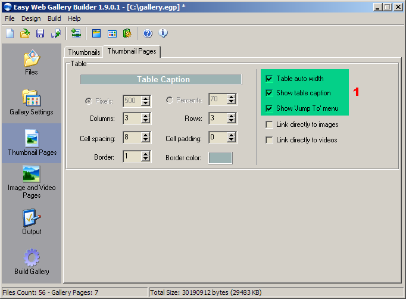This screenshot has width=406, height=299.
Task: Open the Output sidebar section
Action: pos(32,222)
